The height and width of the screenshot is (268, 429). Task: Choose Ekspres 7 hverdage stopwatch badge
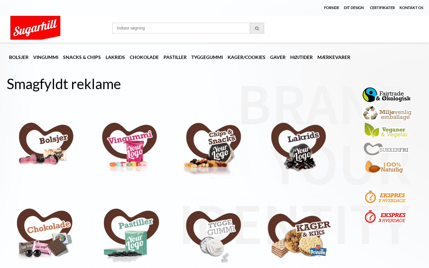point(385,197)
